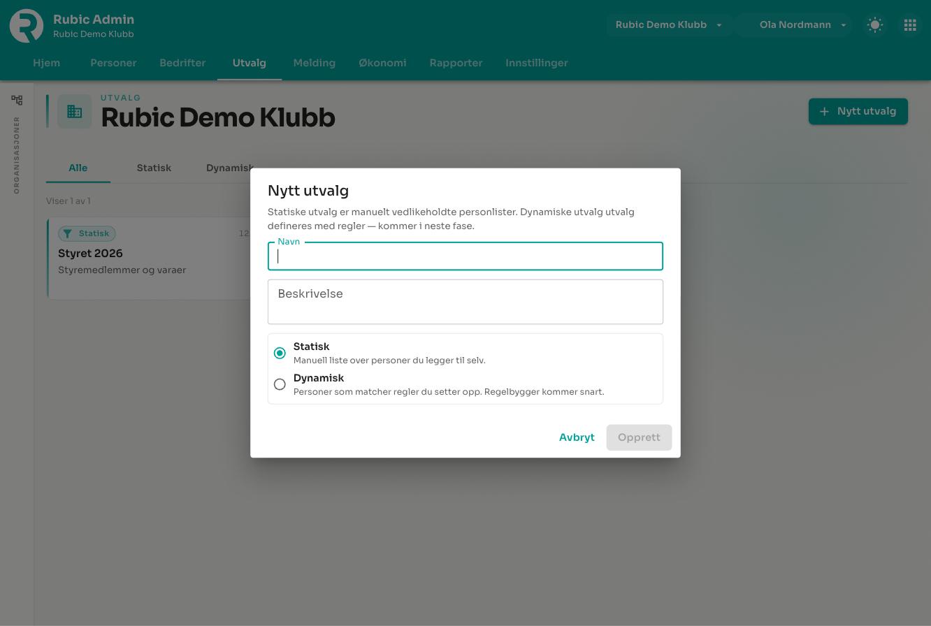Switch to the Statisk tab
The width and height of the screenshot is (931, 626).
154,168
